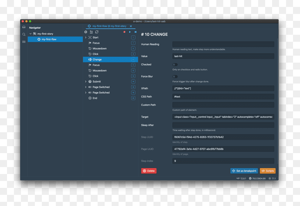
Task: Click the Navigator panel title
Action: pos(35,28)
